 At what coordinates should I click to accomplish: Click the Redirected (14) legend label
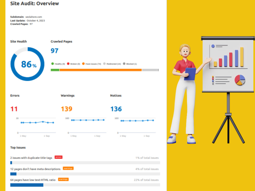click(114, 64)
